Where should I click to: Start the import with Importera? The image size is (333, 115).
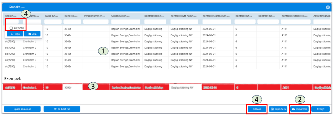coord(299,109)
